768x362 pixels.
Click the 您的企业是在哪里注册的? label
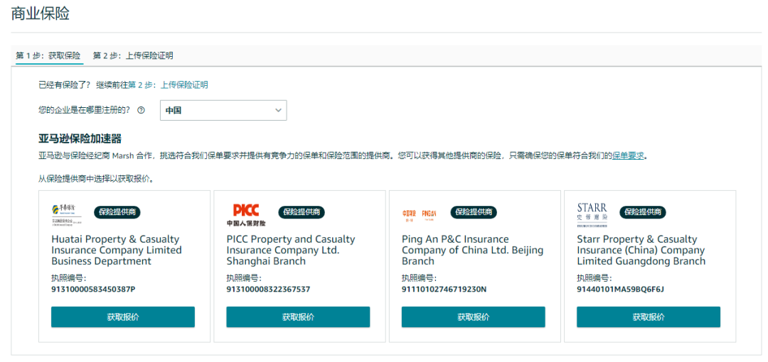click(x=84, y=110)
